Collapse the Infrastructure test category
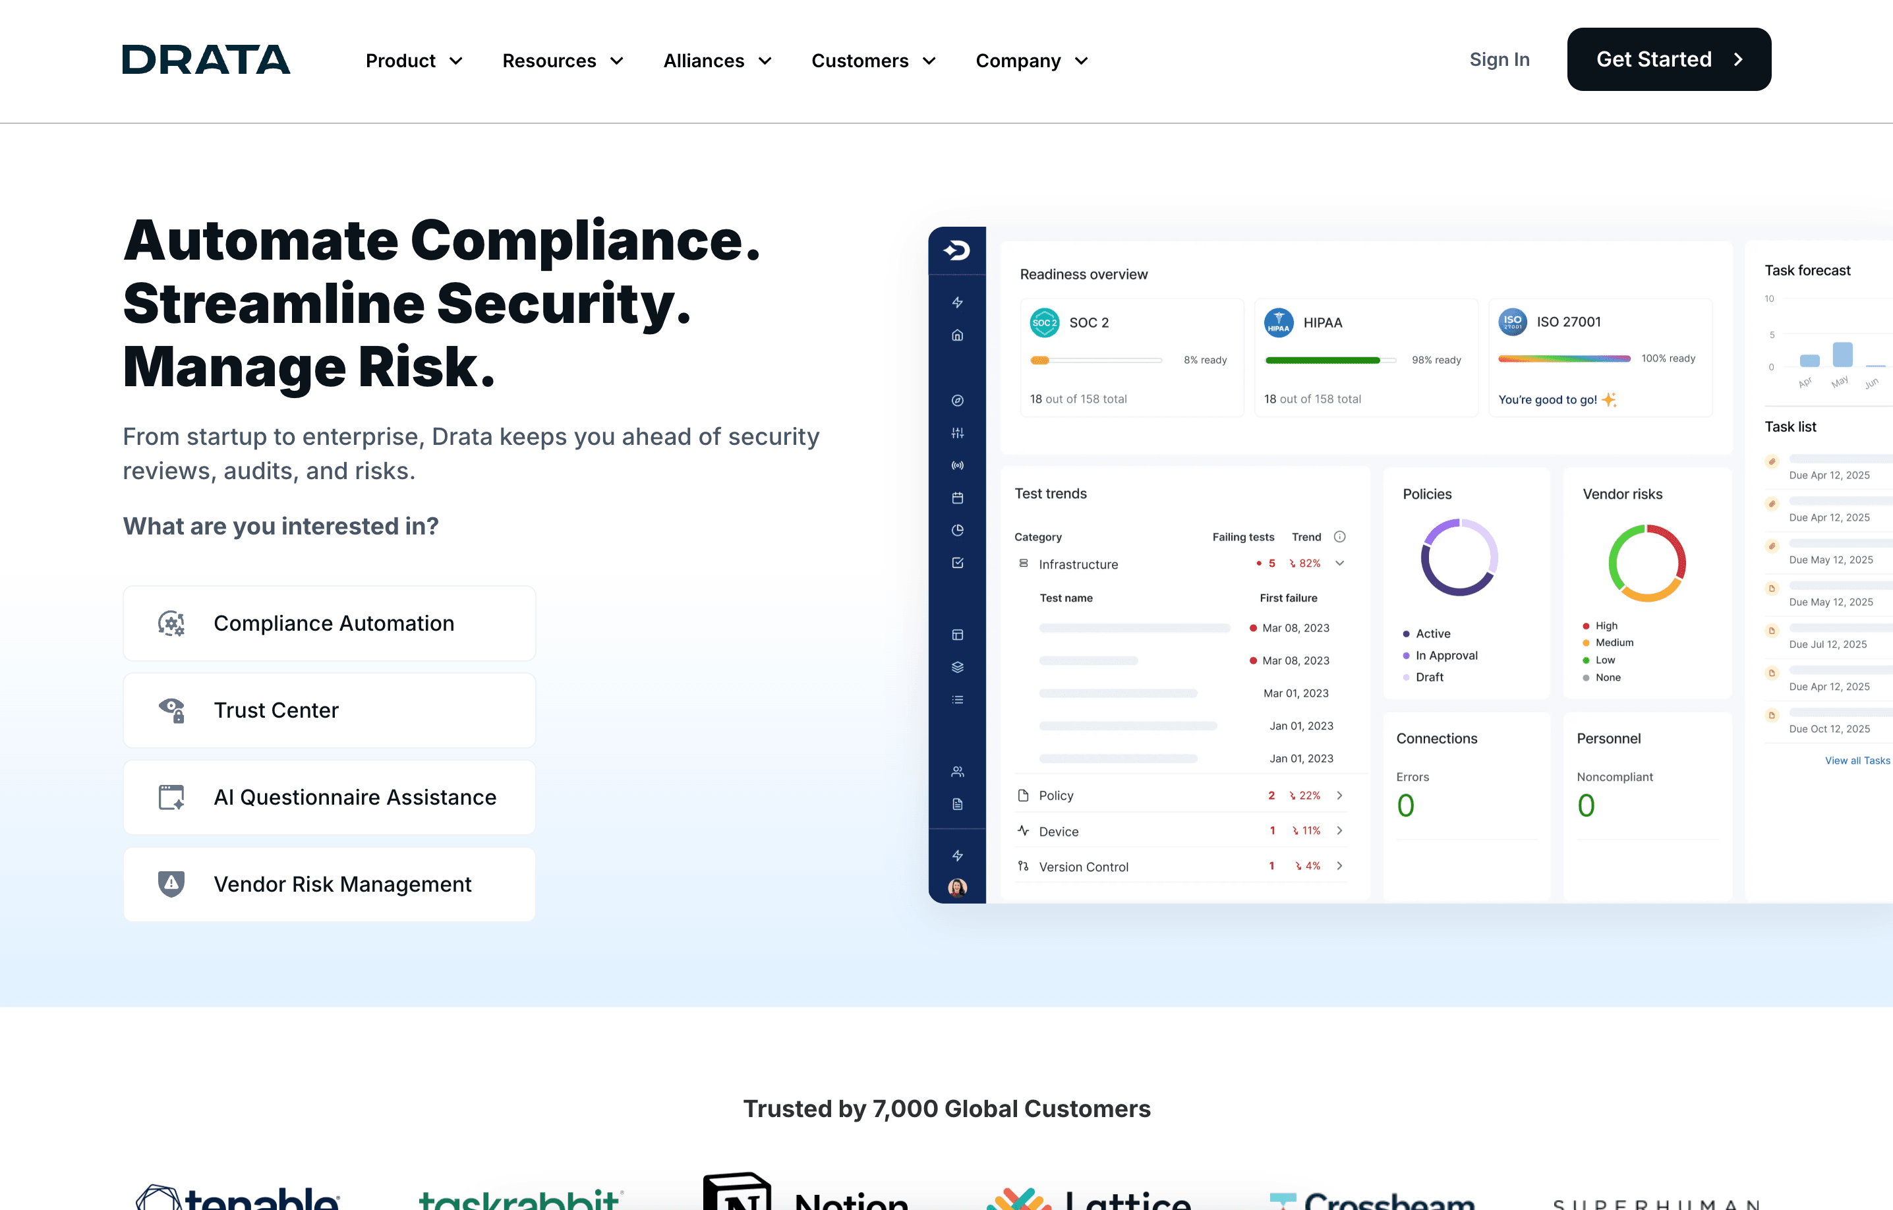This screenshot has height=1210, width=1893. tap(1339, 563)
